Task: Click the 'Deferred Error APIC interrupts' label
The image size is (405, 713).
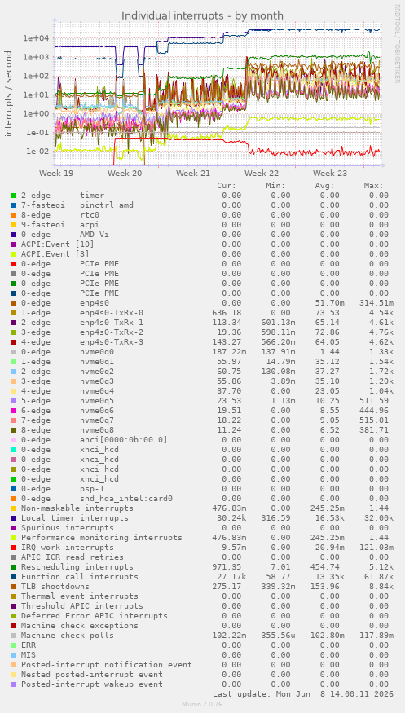Action: click(94, 616)
